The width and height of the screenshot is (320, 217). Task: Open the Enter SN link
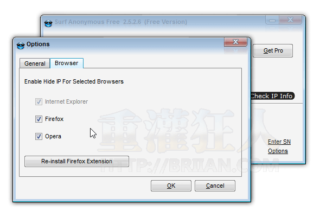[x=279, y=142]
